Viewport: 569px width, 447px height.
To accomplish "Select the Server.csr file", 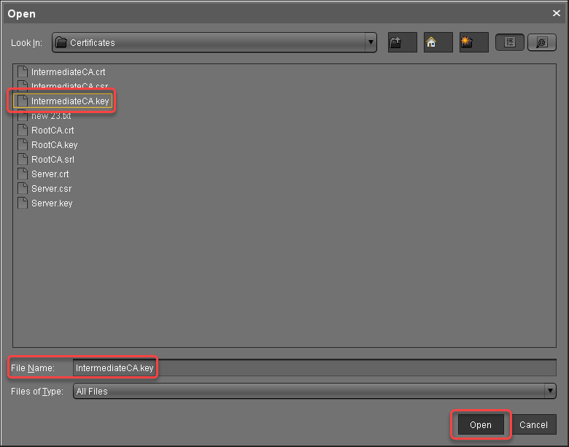I will pos(51,189).
